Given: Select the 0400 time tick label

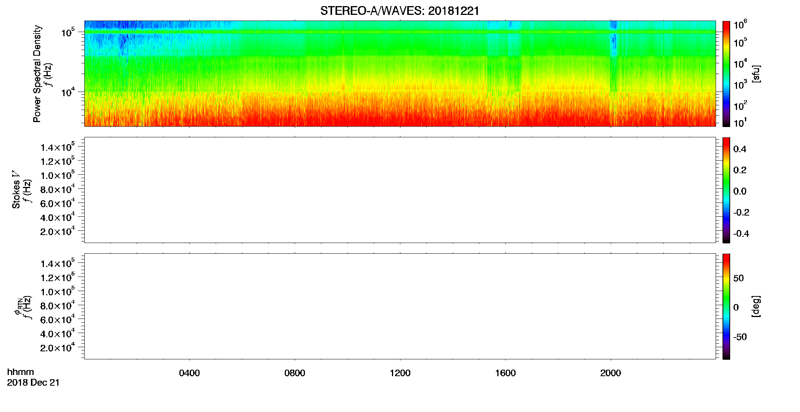Looking at the screenshot, I should pos(189,373).
